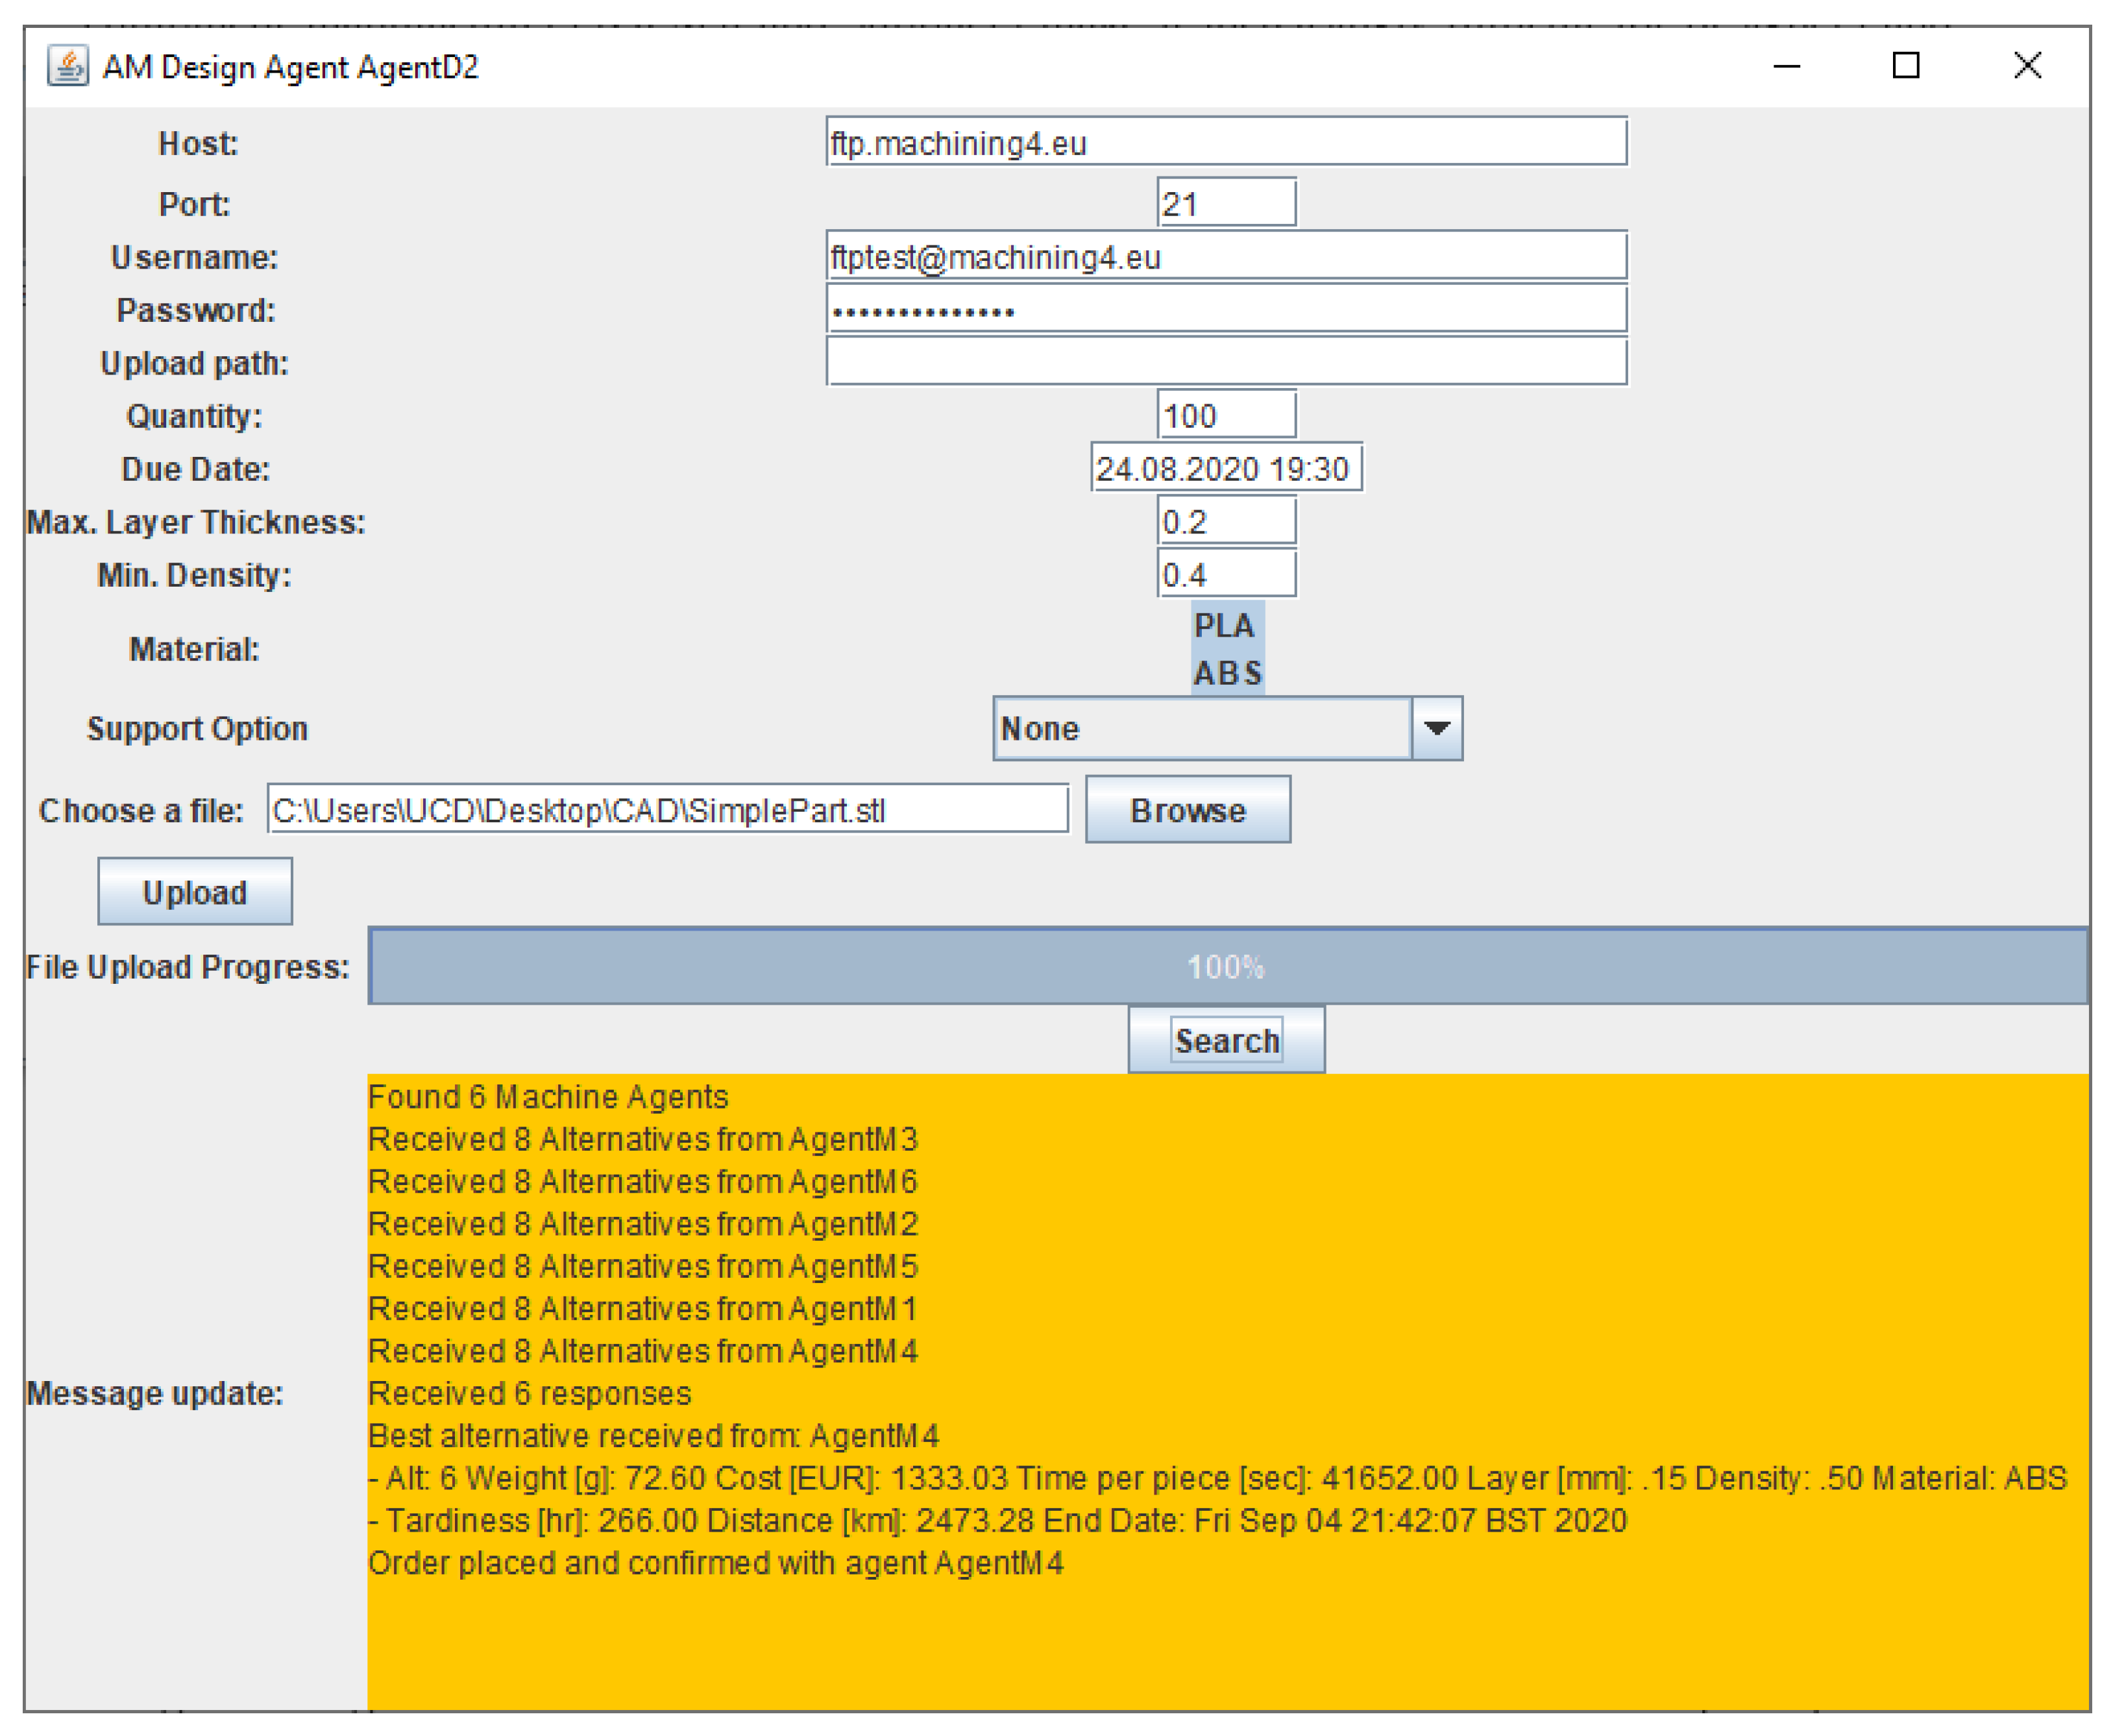This screenshot has width=2113, height=1736.
Task: Focus the empty Upload path field
Action: (x=1226, y=362)
